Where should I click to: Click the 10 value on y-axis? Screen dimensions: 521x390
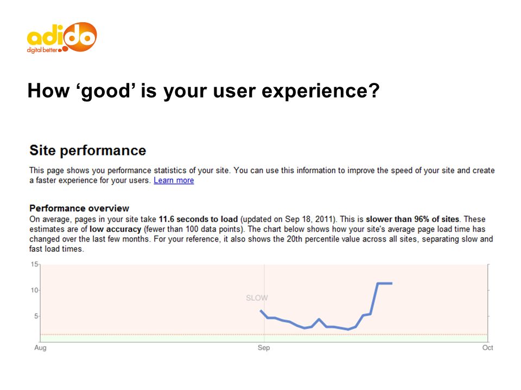coord(35,290)
